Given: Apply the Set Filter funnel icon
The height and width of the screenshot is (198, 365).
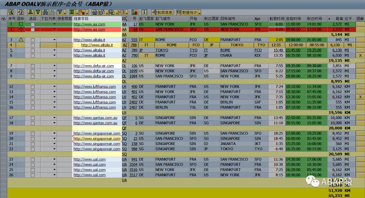Looking at the screenshot, I should point(60,12).
